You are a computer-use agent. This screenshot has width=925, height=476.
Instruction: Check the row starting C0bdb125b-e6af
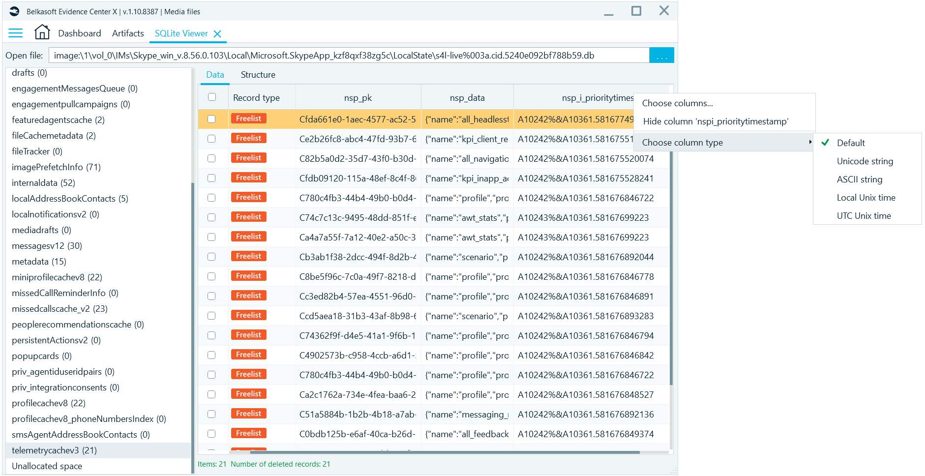pyautogui.click(x=211, y=434)
